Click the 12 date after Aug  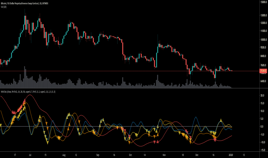tap(76, 155)
